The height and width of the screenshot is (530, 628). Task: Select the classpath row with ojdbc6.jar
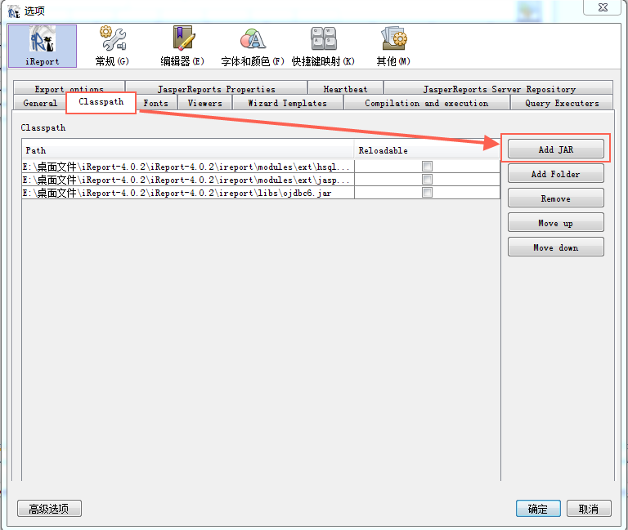point(261,193)
